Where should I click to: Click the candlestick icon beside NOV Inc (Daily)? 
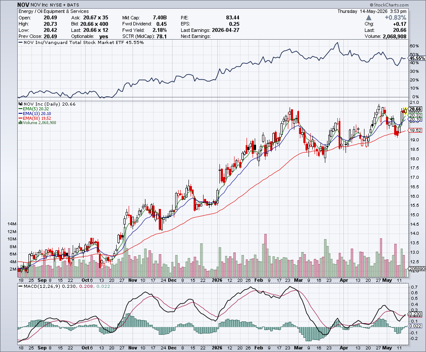click(20, 104)
